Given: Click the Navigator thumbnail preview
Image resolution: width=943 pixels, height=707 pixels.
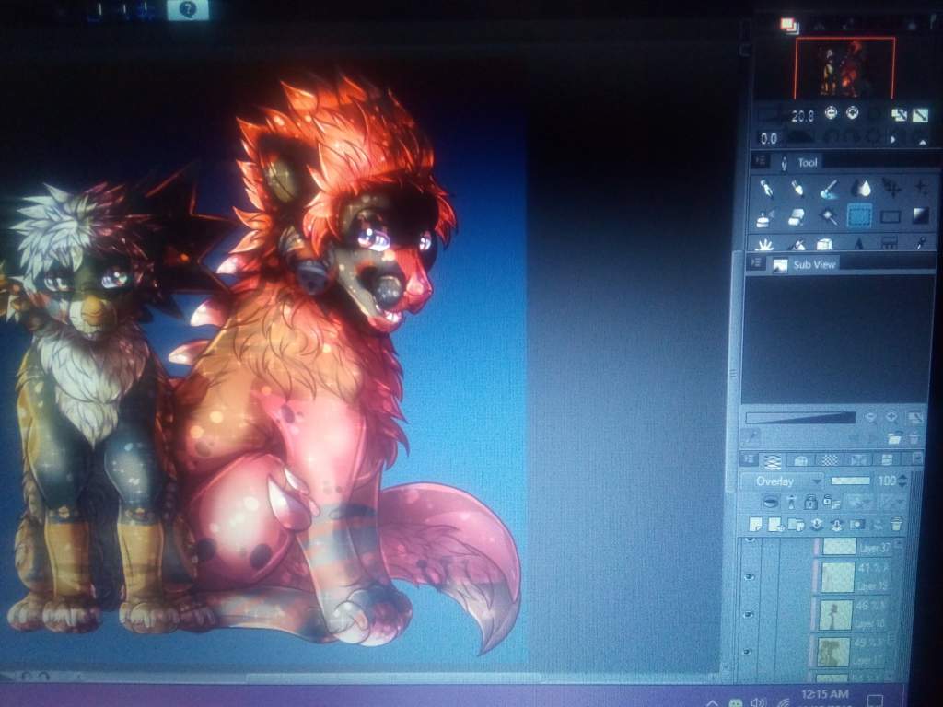Looking at the screenshot, I should pyautogui.click(x=844, y=67).
